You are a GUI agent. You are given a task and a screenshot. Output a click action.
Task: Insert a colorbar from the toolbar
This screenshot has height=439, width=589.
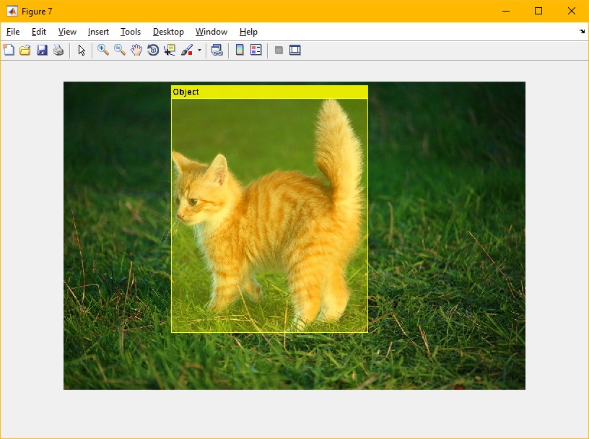pos(240,50)
